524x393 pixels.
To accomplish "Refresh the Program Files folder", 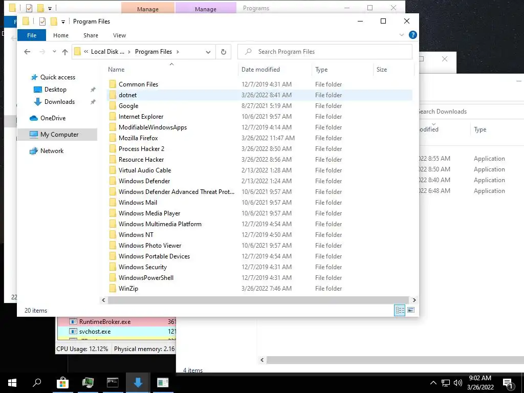I will pyautogui.click(x=224, y=52).
